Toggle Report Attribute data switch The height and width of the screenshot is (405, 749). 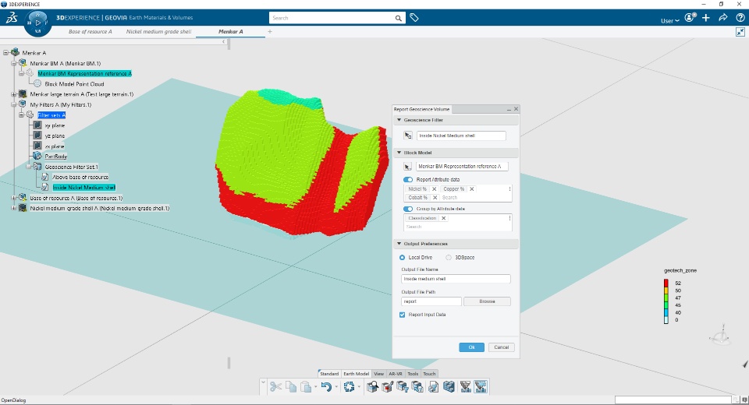(x=408, y=180)
